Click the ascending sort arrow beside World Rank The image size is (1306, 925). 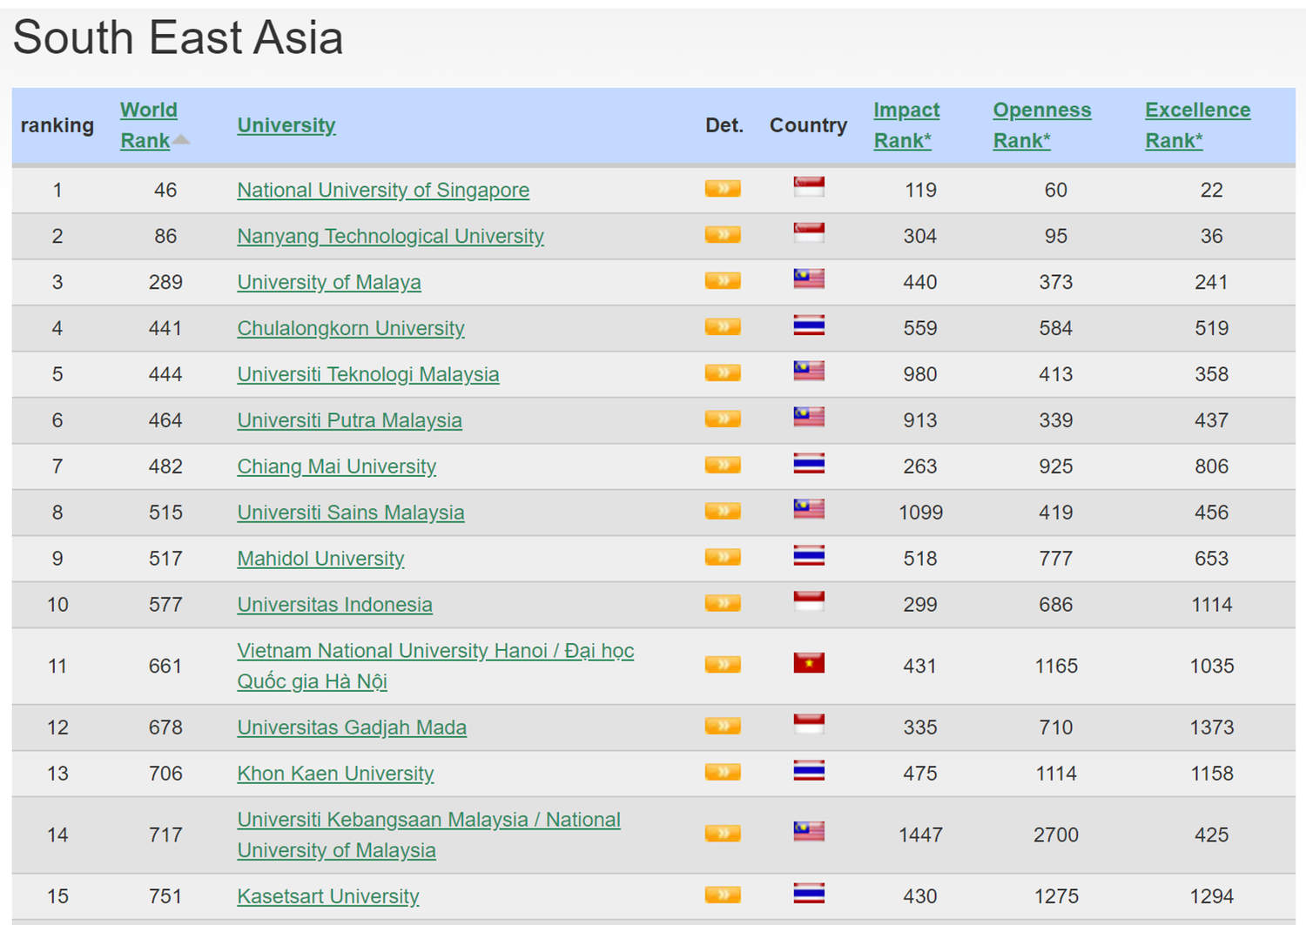pos(180,139)
